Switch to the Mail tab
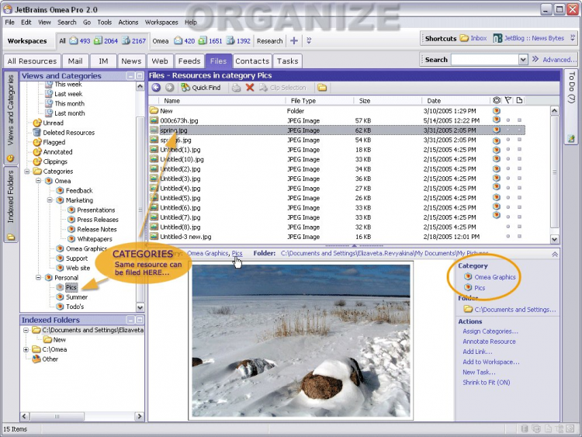This screenshot has width=582, height=437. coord(75,61)
